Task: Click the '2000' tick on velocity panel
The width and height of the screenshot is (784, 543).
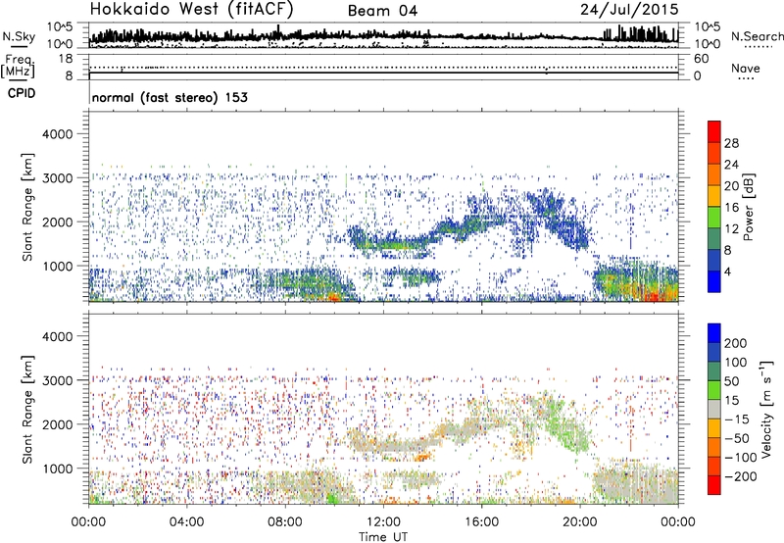Action: tap(57, 424)
